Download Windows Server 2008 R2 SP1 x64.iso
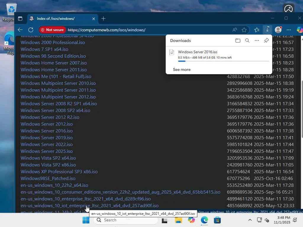Viewport: 303px width, 227px height. (59, 104)
